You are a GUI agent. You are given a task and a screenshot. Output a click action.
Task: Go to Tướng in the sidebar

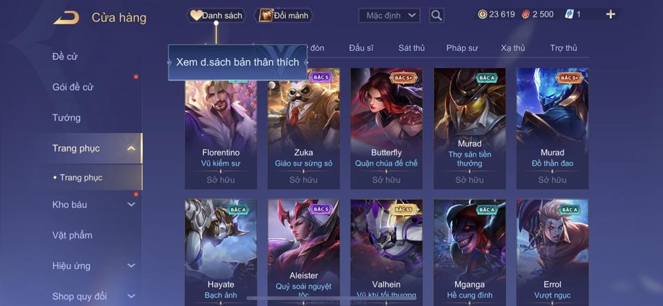coord(66,118)
